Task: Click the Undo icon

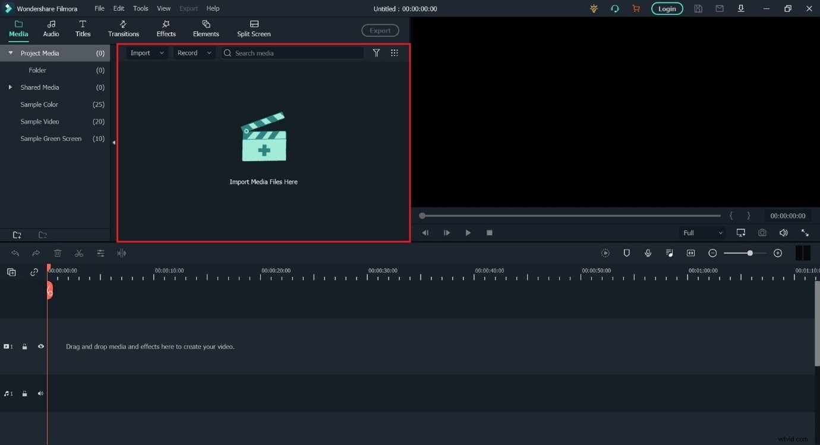Action: 15,253
